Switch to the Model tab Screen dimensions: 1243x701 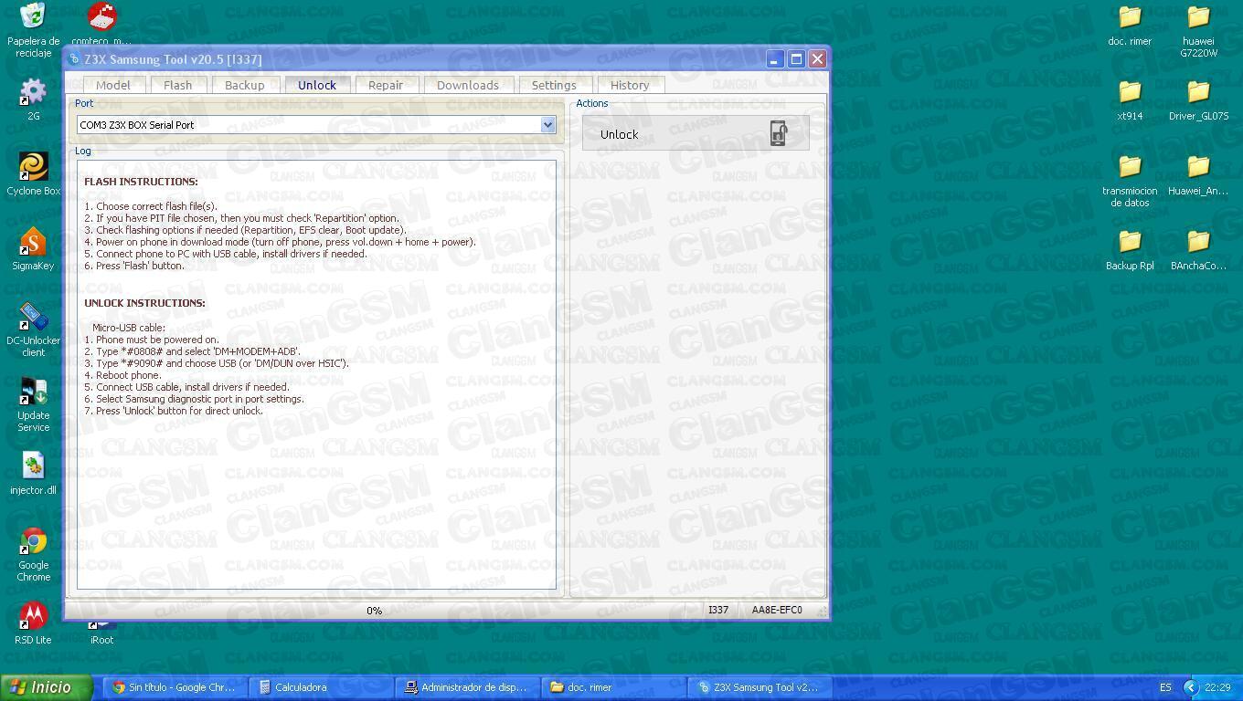(x=113, y=85)
